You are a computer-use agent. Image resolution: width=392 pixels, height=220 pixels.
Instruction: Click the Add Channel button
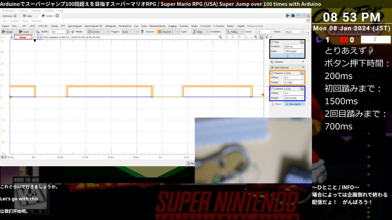(x=287, y=67)
